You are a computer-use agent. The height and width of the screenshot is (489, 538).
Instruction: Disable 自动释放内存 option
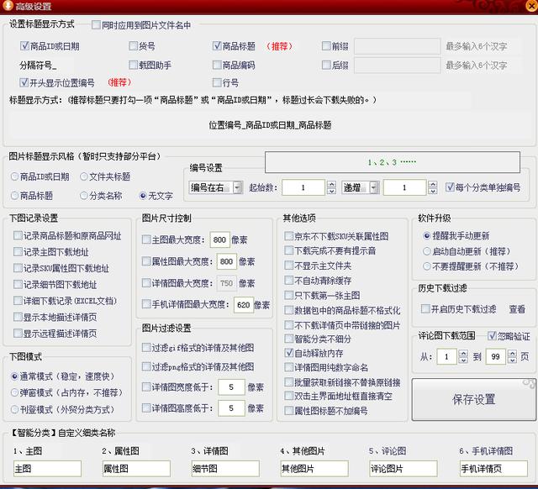point(289,354)
